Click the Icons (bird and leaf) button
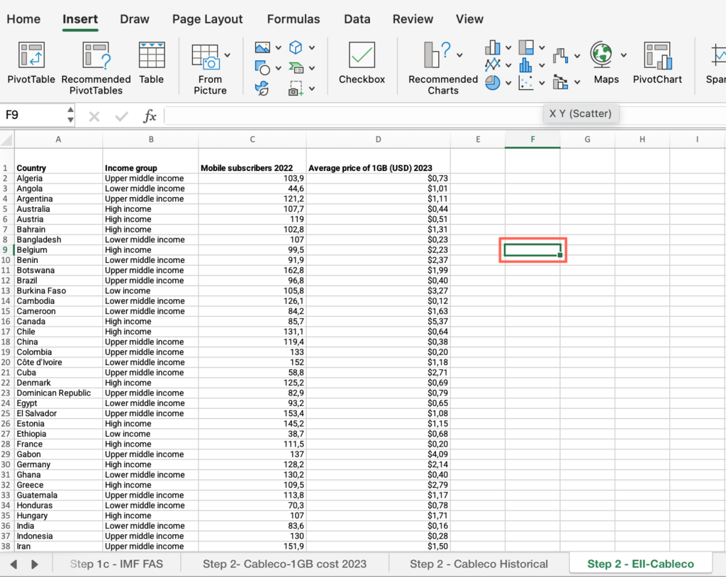726x577 pixels. 262,88
